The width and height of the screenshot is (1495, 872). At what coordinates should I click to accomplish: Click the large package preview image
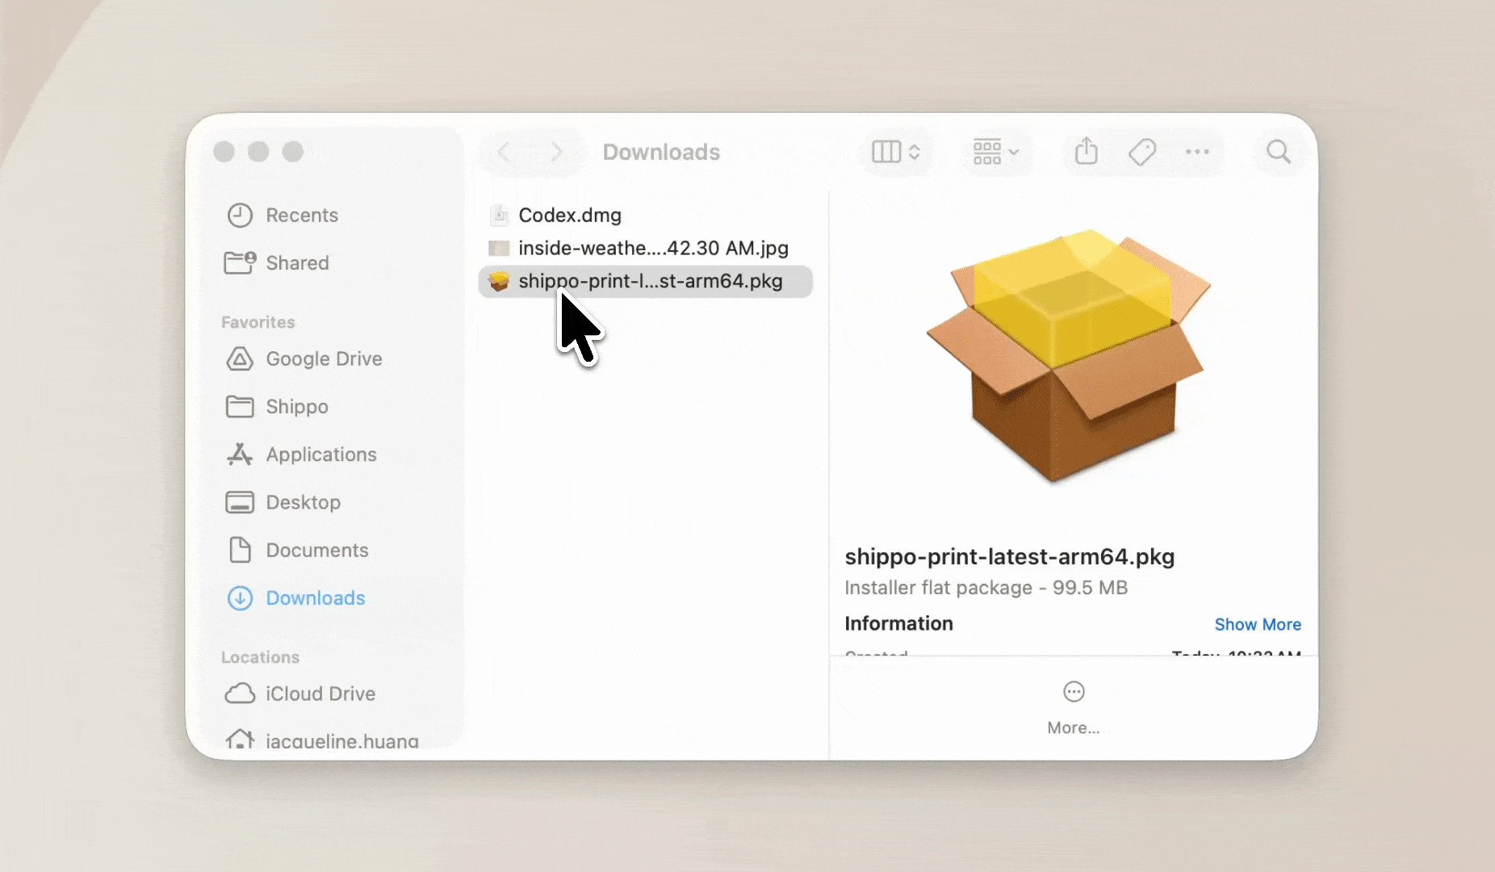(x=1069, y=356)
